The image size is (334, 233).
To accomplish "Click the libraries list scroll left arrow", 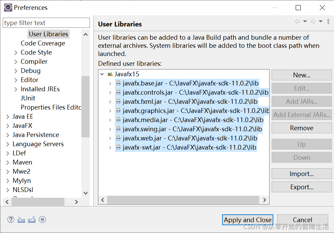I will [x=103, y=200].
